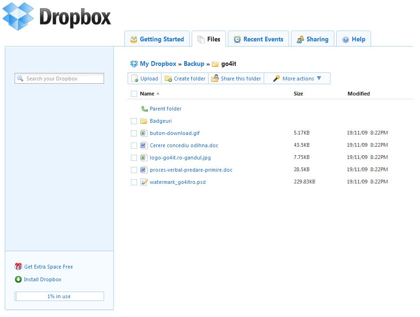The height and width of the screenshot is (317, 420).
Task: Click the Sharing people icon
Action: [300, 40]
